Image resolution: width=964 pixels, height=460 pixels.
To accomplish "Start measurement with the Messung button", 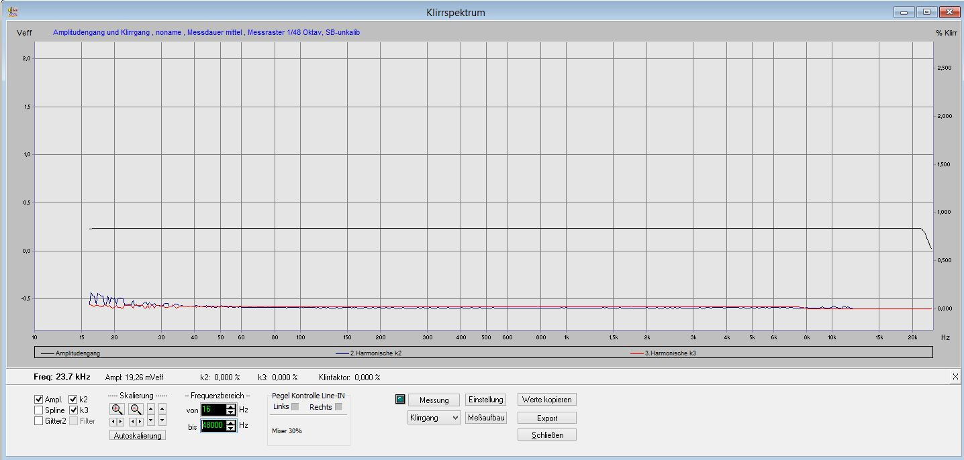I will (434, 400).
